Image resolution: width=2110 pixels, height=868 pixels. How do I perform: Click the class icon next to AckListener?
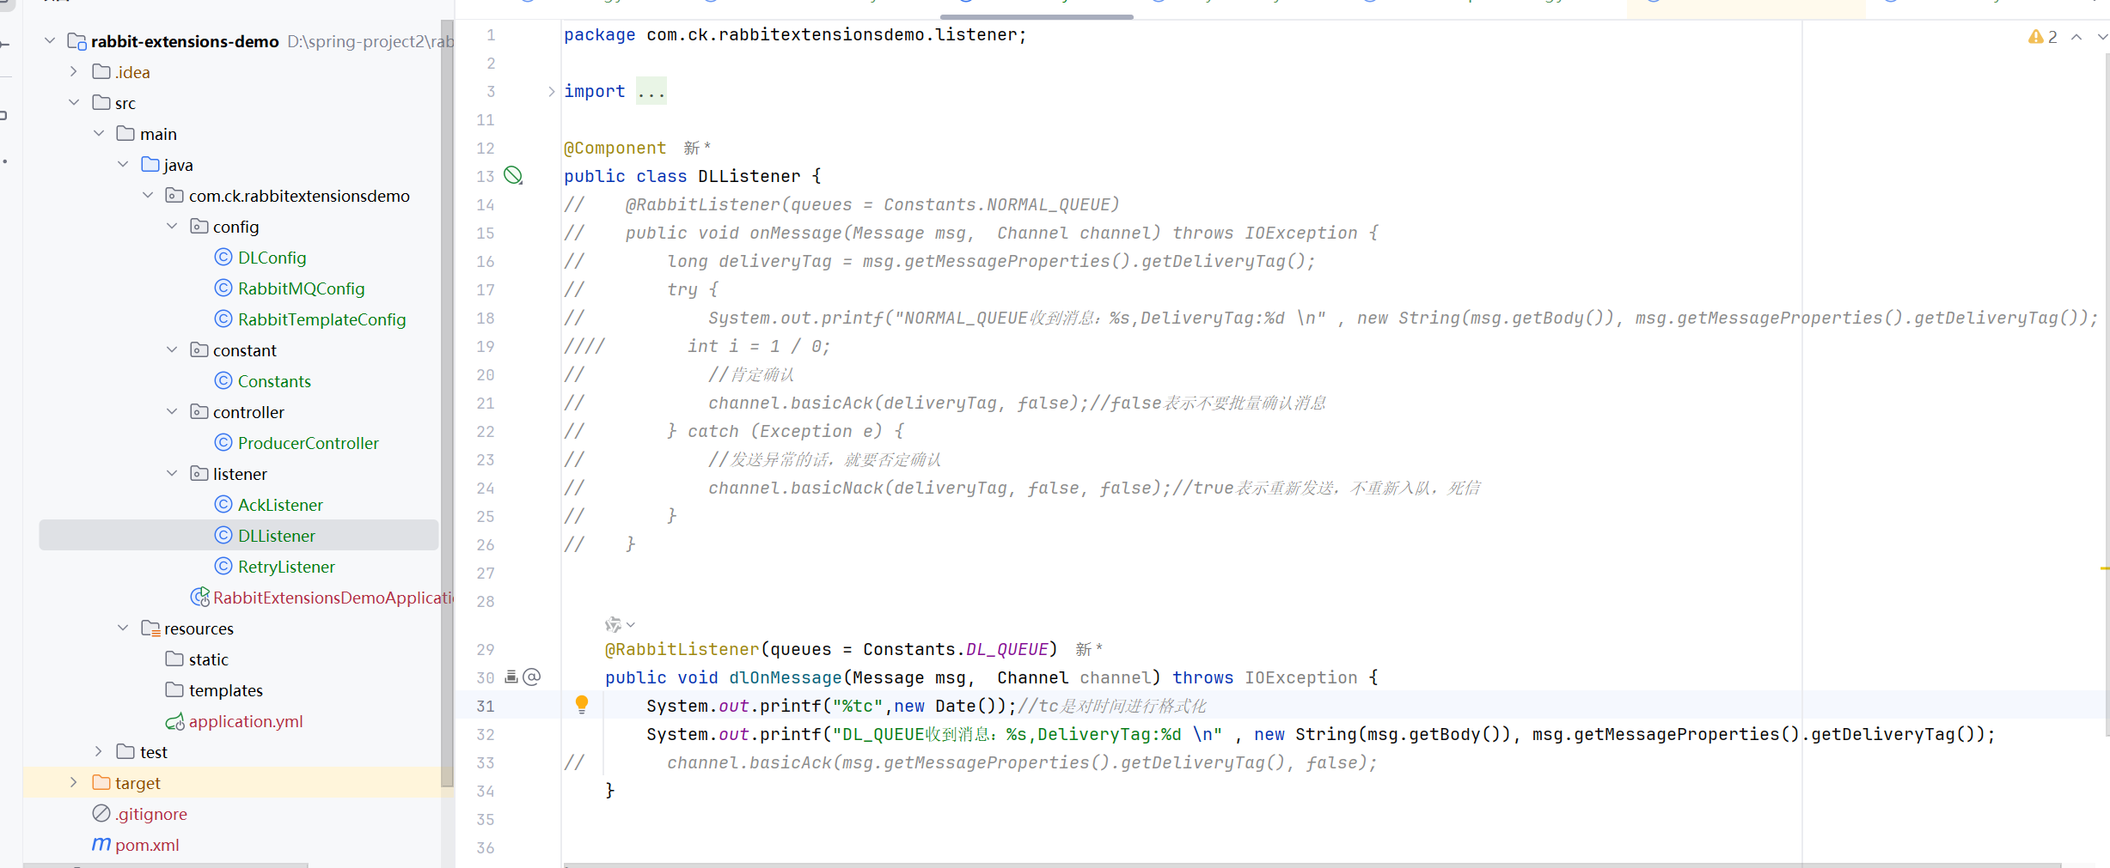(x=223, y=504)
